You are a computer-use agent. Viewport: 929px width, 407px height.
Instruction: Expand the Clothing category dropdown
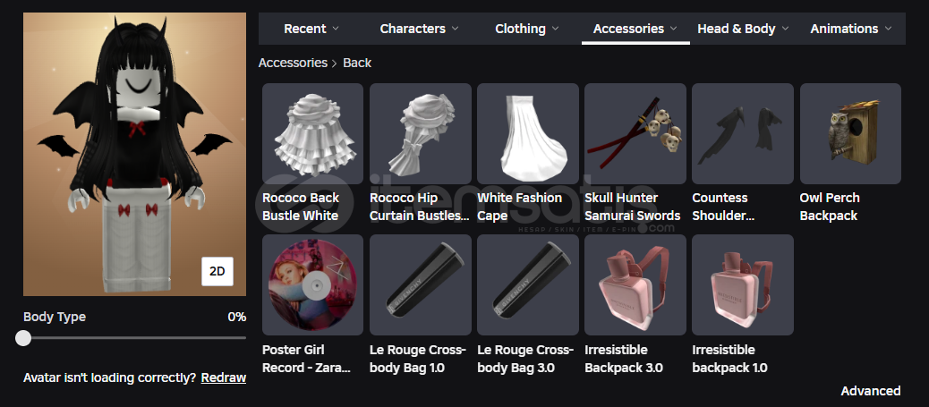point(527,29)
